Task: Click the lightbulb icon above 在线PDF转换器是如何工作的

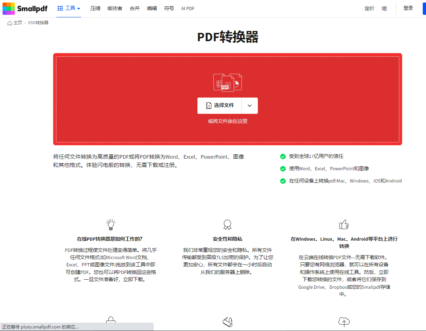Action: pyautogui.click(x=111, y=225)
